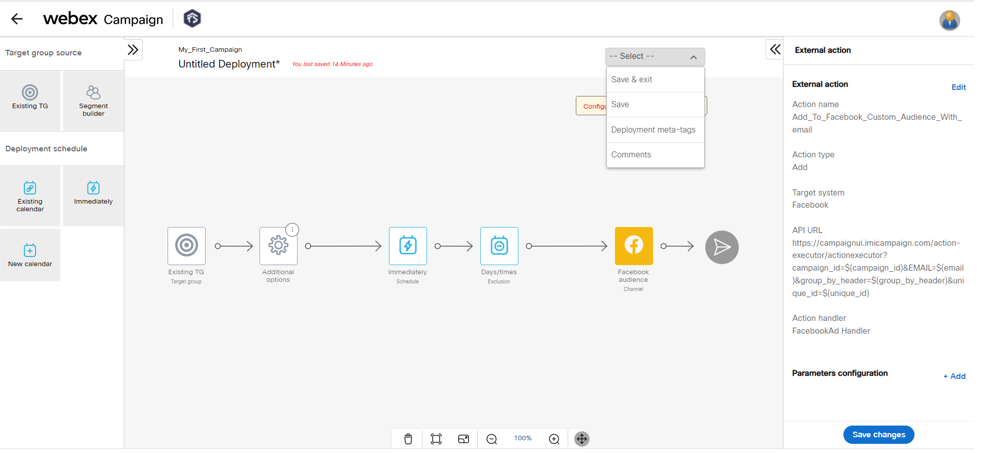Choose New calendar schedule tile
This screenshot has height=453, width=981.
(30, 255)
